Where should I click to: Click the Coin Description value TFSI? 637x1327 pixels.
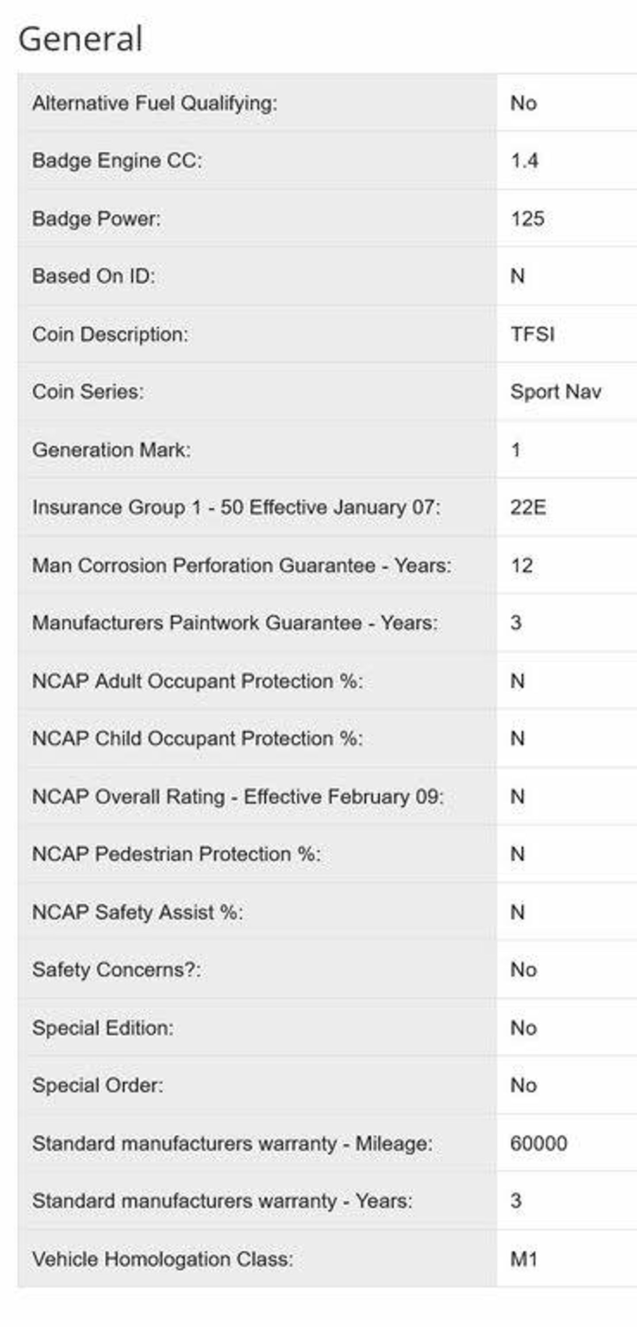pyautogui.click(x=533, y=334)
